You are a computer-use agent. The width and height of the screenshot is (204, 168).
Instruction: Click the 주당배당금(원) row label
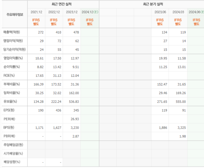tap(13, 145)
